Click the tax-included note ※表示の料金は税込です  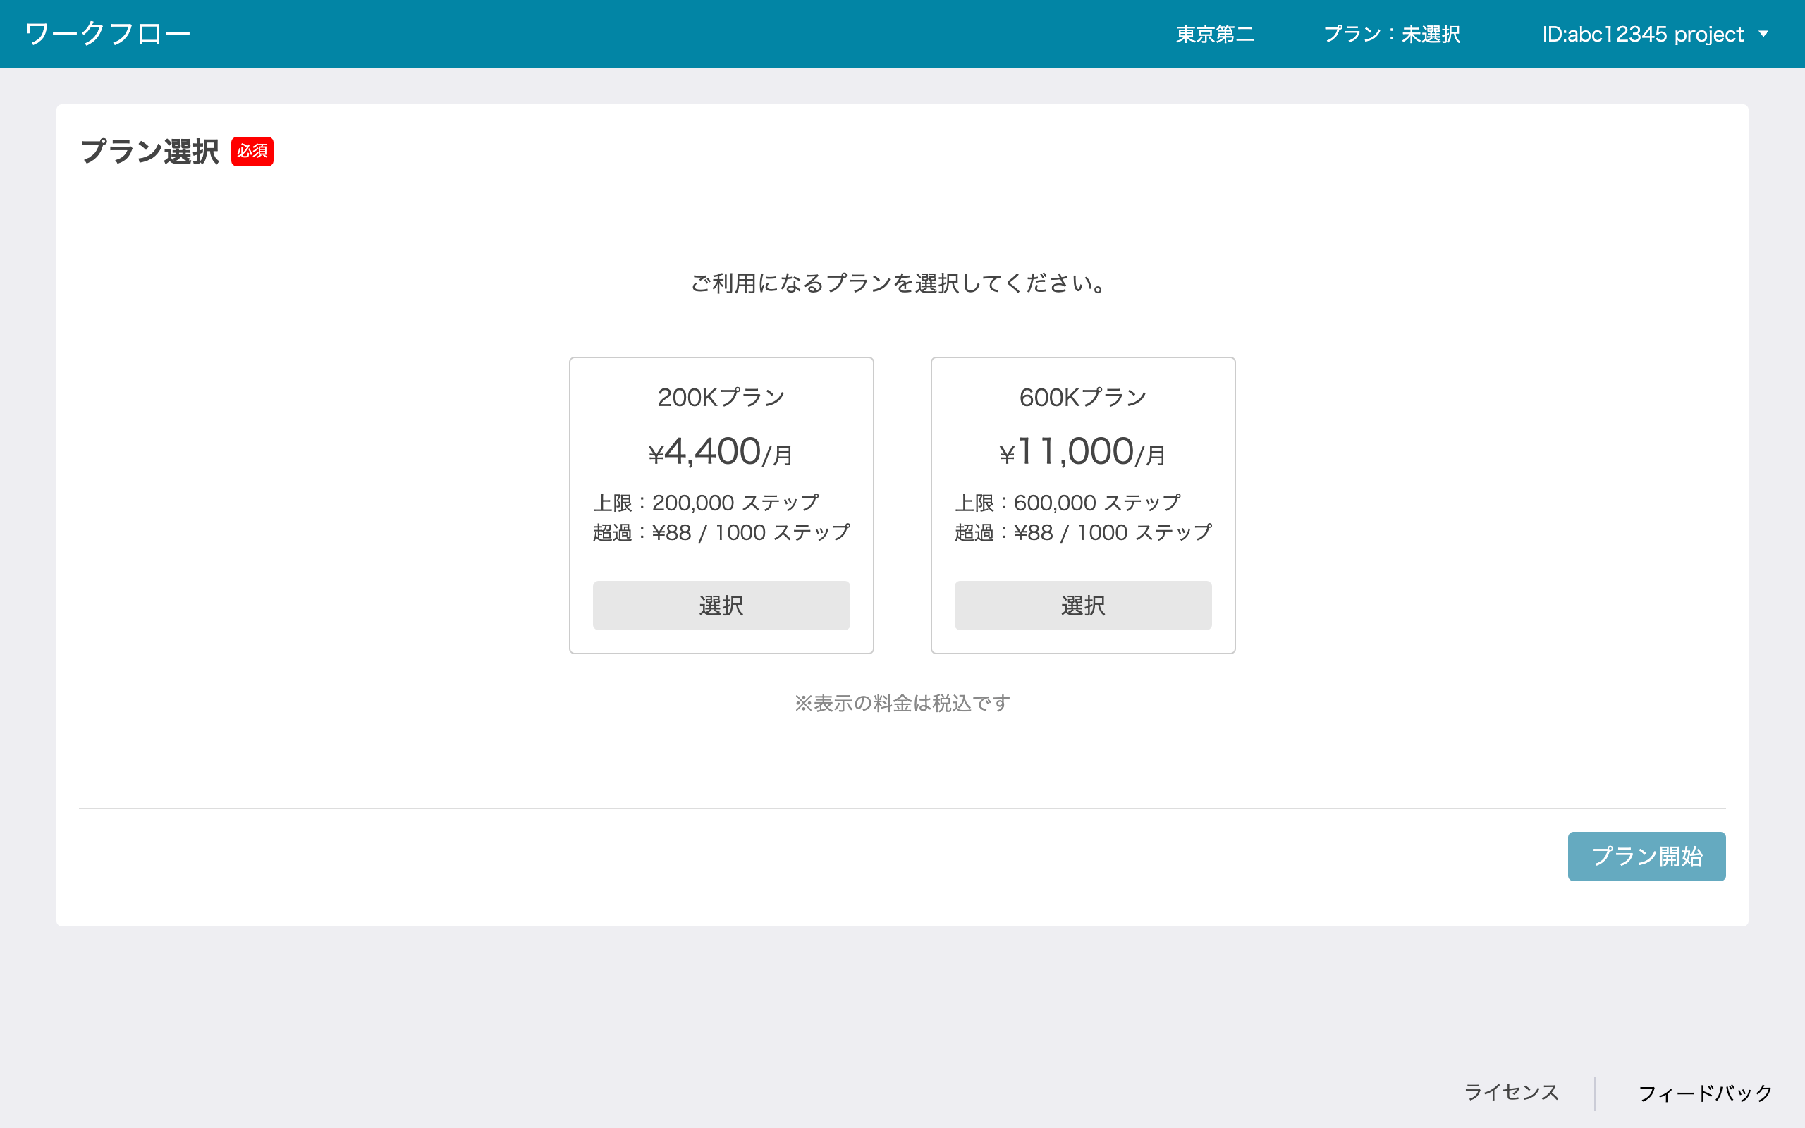click(902, 703)
